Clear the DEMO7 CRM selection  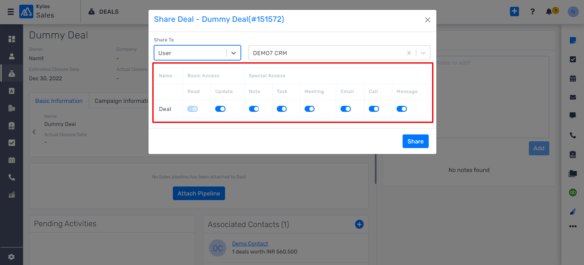[x=409, y=53]
